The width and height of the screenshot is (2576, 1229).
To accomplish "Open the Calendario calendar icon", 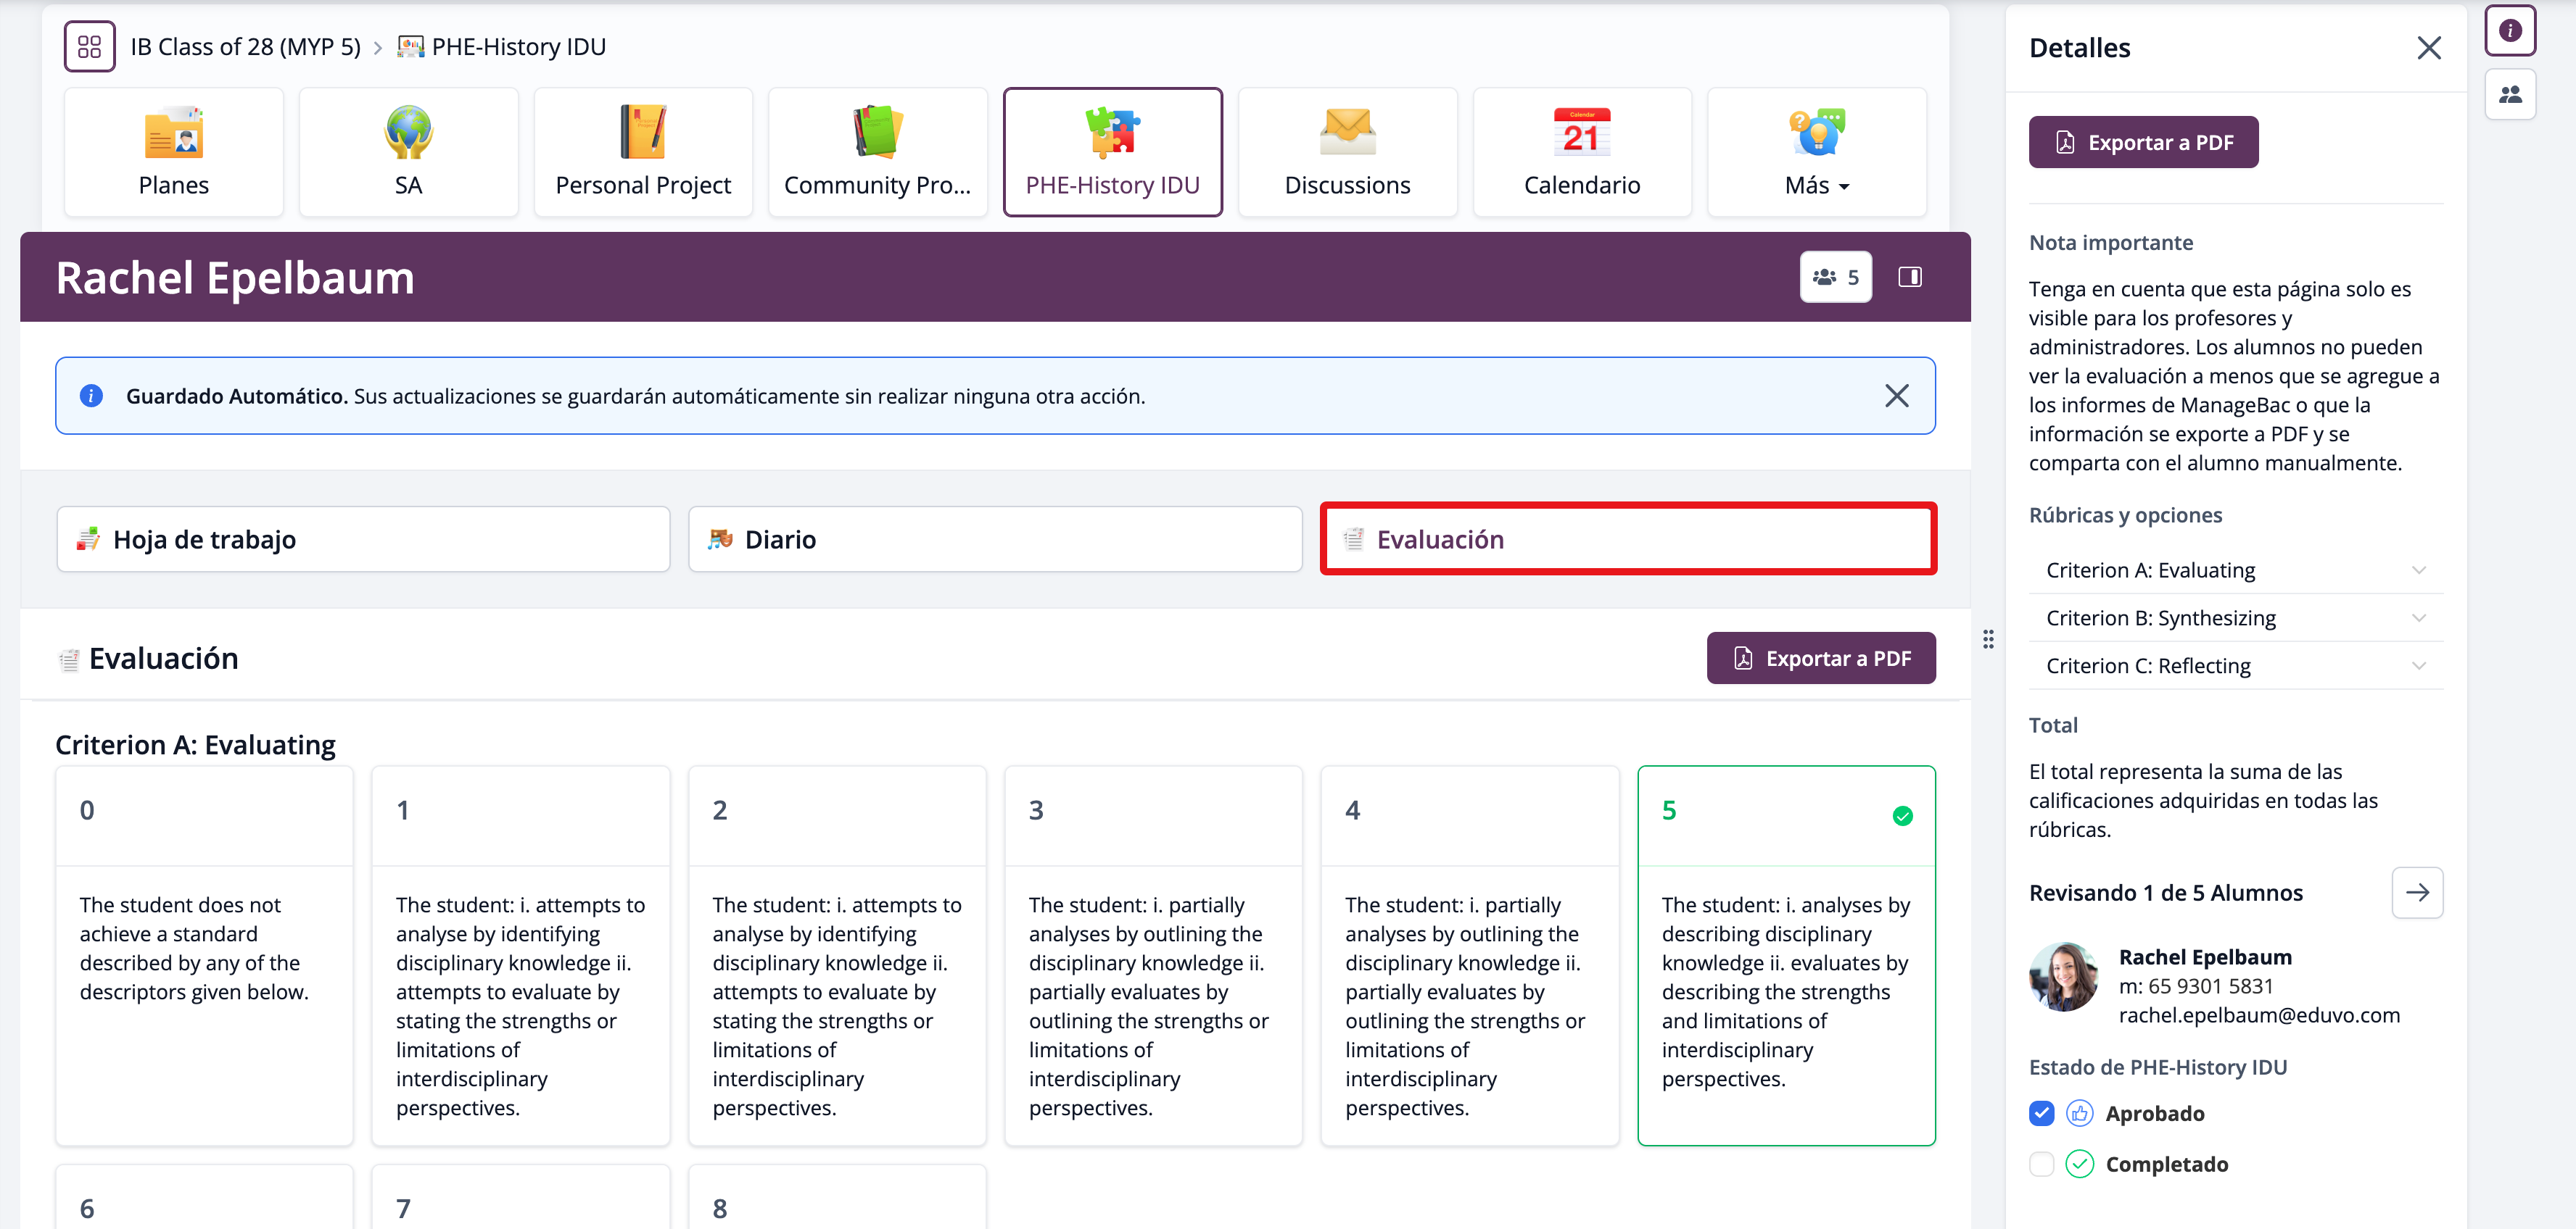I will (1581, 133).
